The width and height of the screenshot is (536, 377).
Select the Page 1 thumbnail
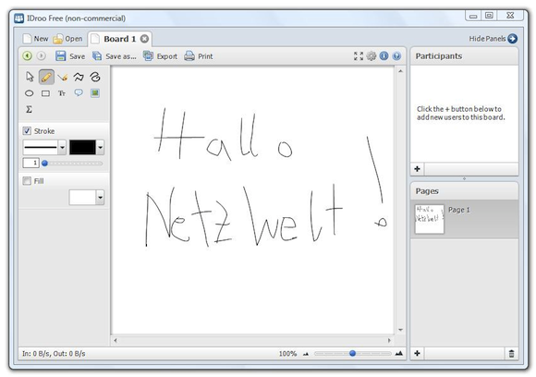[429, 219]
